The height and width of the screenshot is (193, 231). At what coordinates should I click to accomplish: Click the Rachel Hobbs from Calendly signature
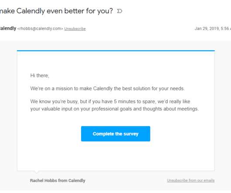click(58, 181)
